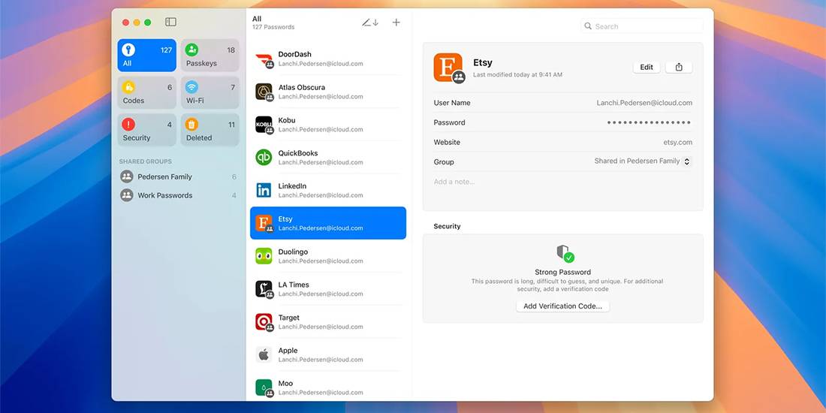Select Pedersen Family shared group
This screenshot has width=826, height=413.
pyautogui.click(x=179, y=177)
